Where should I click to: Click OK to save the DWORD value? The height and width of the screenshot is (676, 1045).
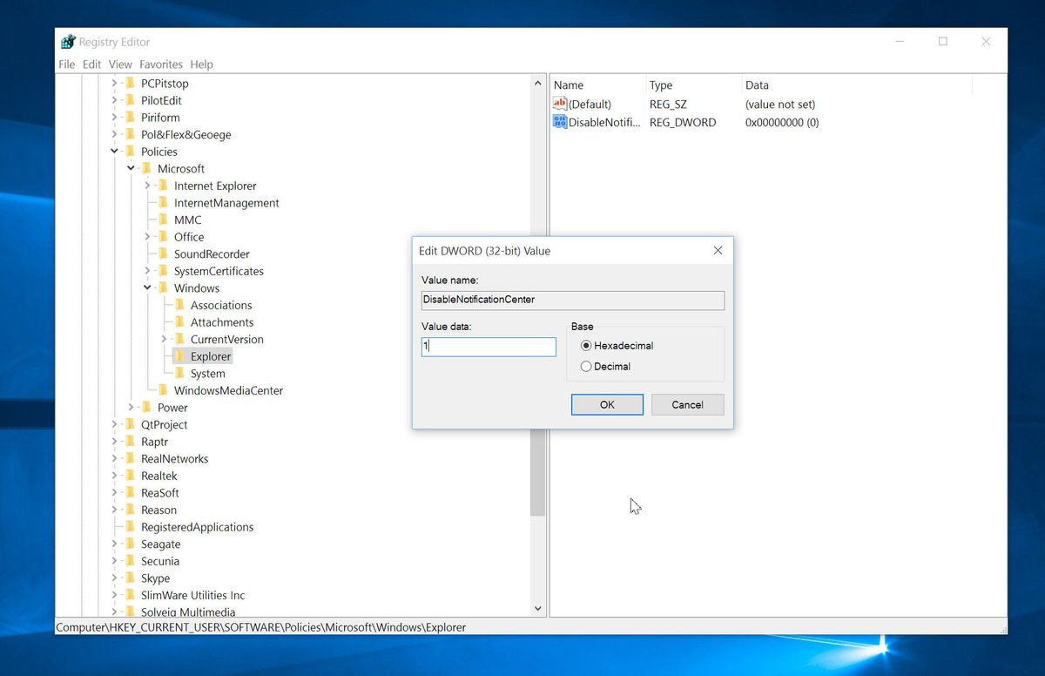click(606, 404)
